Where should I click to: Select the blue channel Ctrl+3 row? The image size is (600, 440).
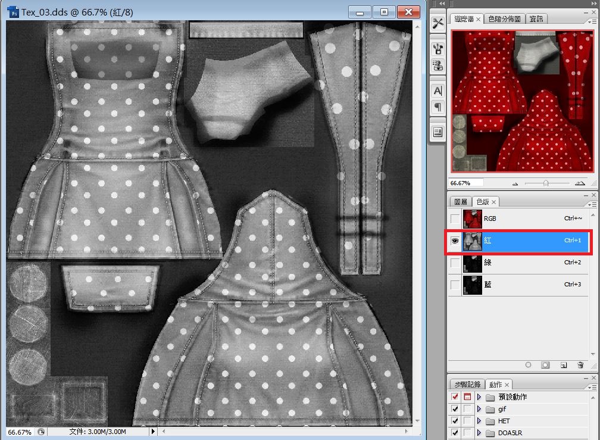point(518,285)
